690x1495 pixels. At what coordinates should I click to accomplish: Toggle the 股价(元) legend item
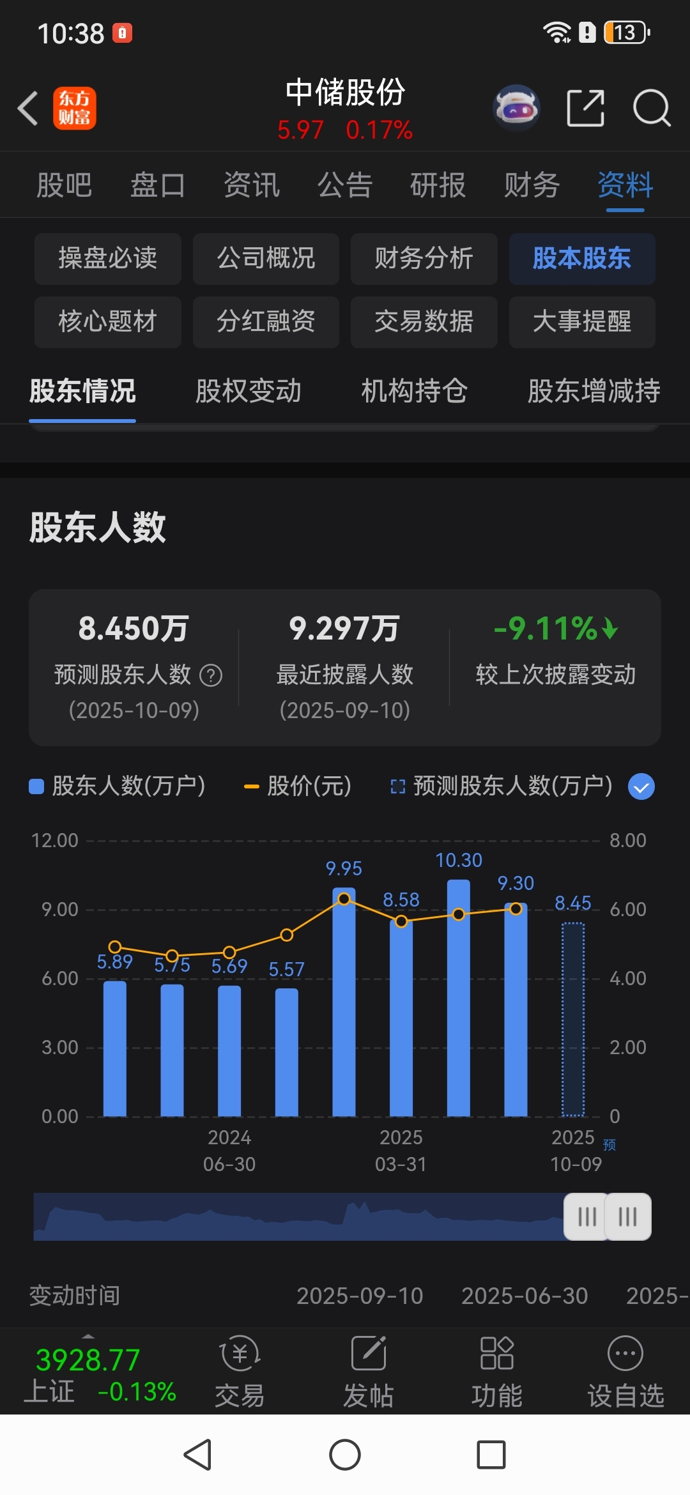[298, 786]
